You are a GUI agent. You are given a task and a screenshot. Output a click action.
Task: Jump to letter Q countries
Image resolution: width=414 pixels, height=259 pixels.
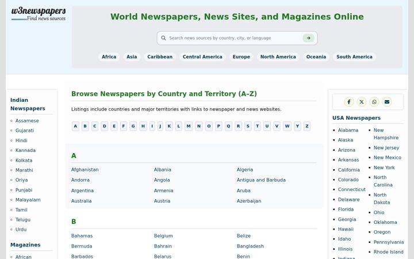tap(228, 126)
